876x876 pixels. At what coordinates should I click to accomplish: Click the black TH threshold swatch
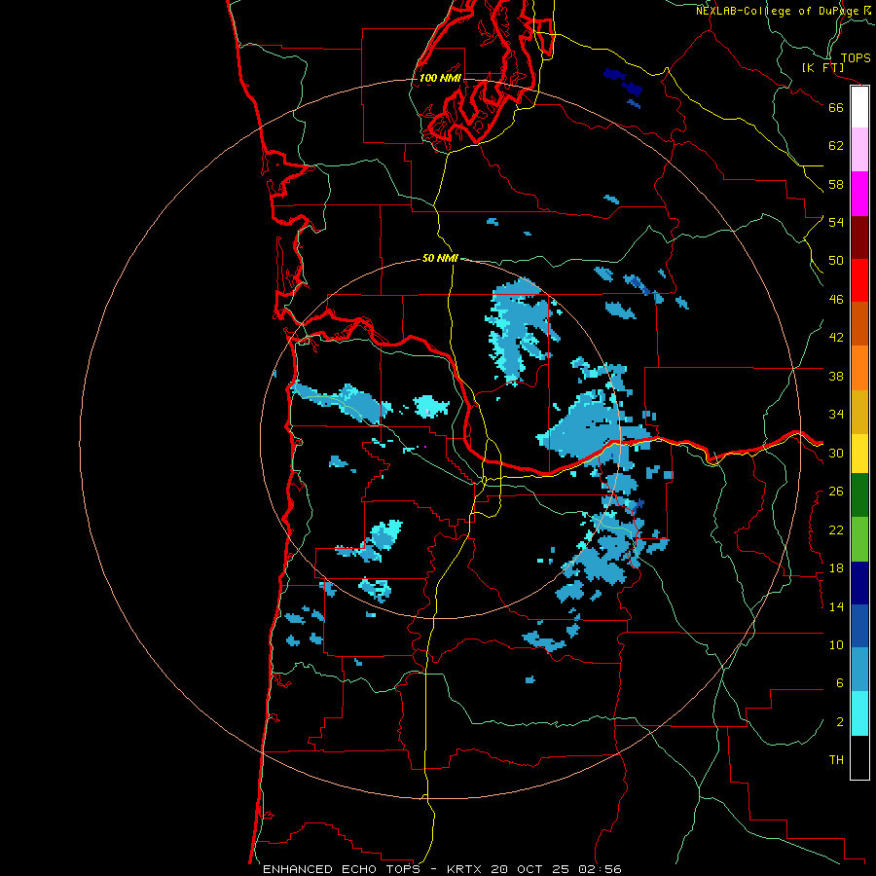click(x=859, y=757)
